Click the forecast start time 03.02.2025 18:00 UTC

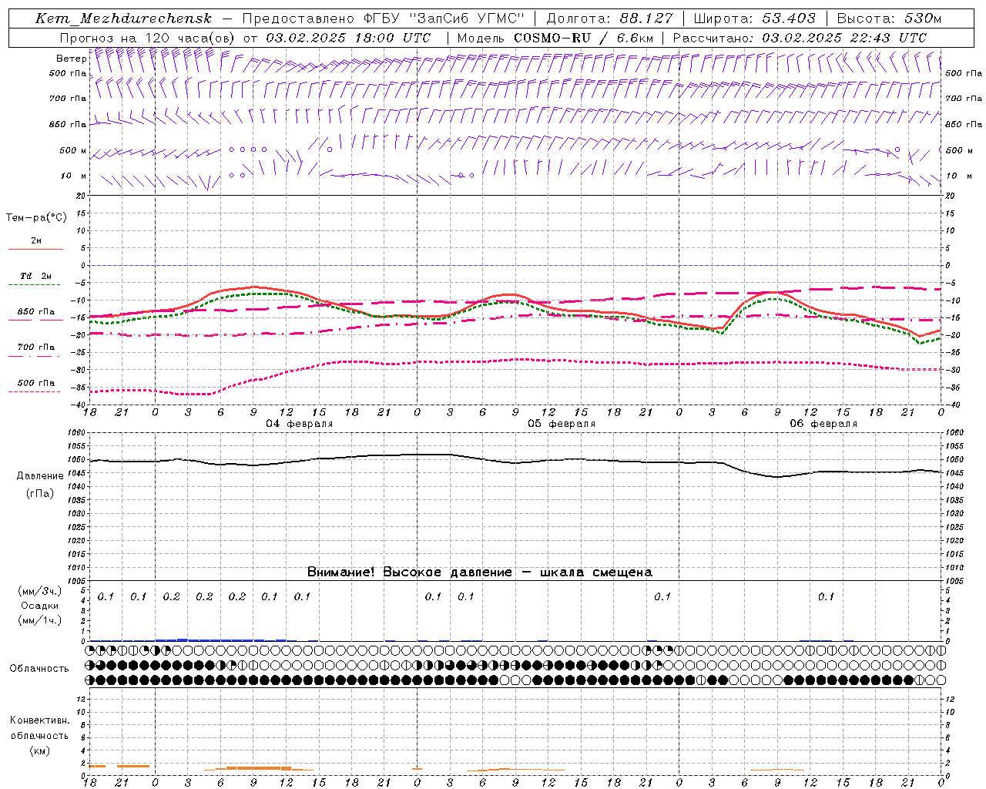[348, 38]
